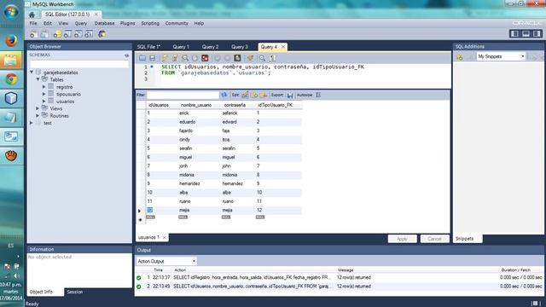Click the schemas refresh icon in Object Browser

point(127,55)
